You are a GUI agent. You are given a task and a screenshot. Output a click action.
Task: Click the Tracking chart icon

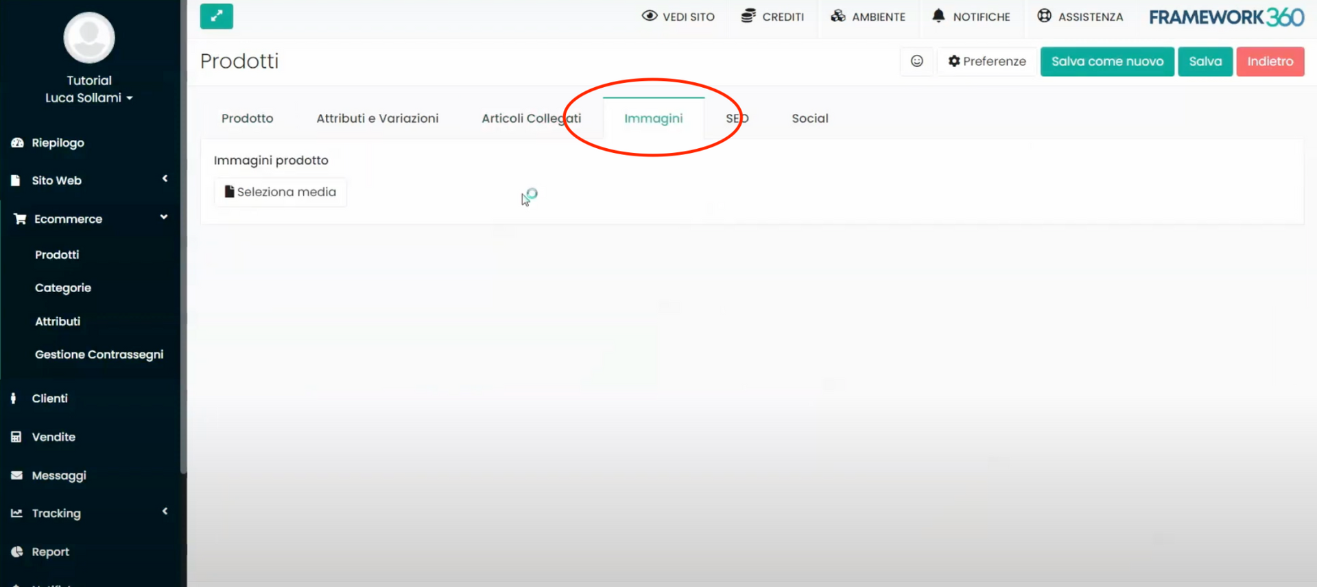(16, 513)
